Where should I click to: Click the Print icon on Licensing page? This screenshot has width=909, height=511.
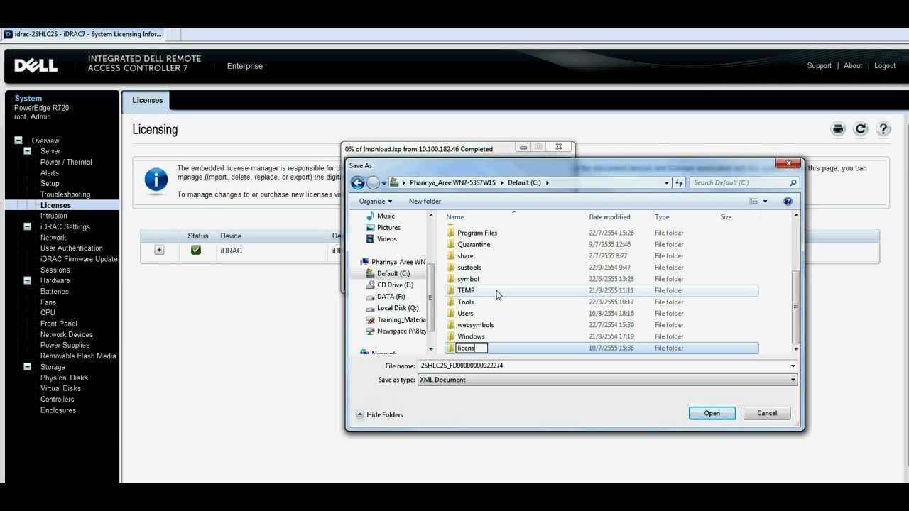tap(838, 129)
